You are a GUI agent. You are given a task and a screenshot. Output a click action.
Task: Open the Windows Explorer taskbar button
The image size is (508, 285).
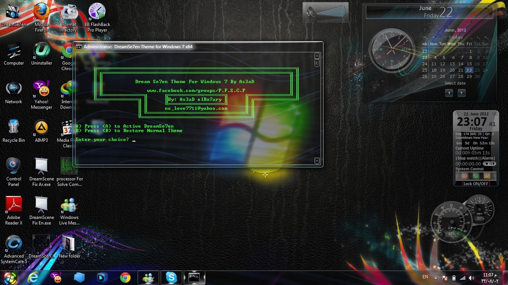[79, 277]
